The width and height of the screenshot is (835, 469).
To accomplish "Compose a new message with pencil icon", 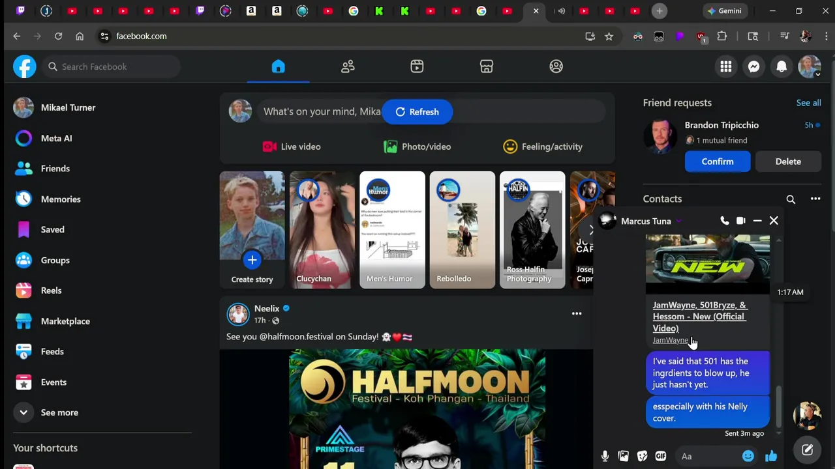I will pos(807,449).
